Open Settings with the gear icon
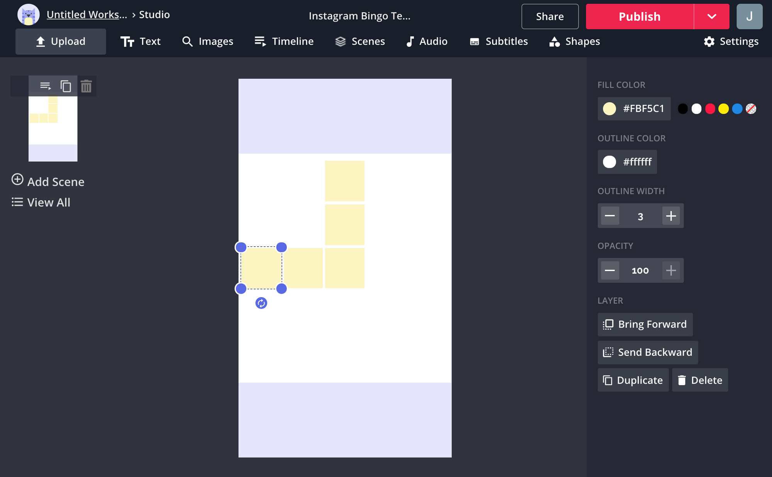This screenshot has height=477, width=772. tap(709, 41)
